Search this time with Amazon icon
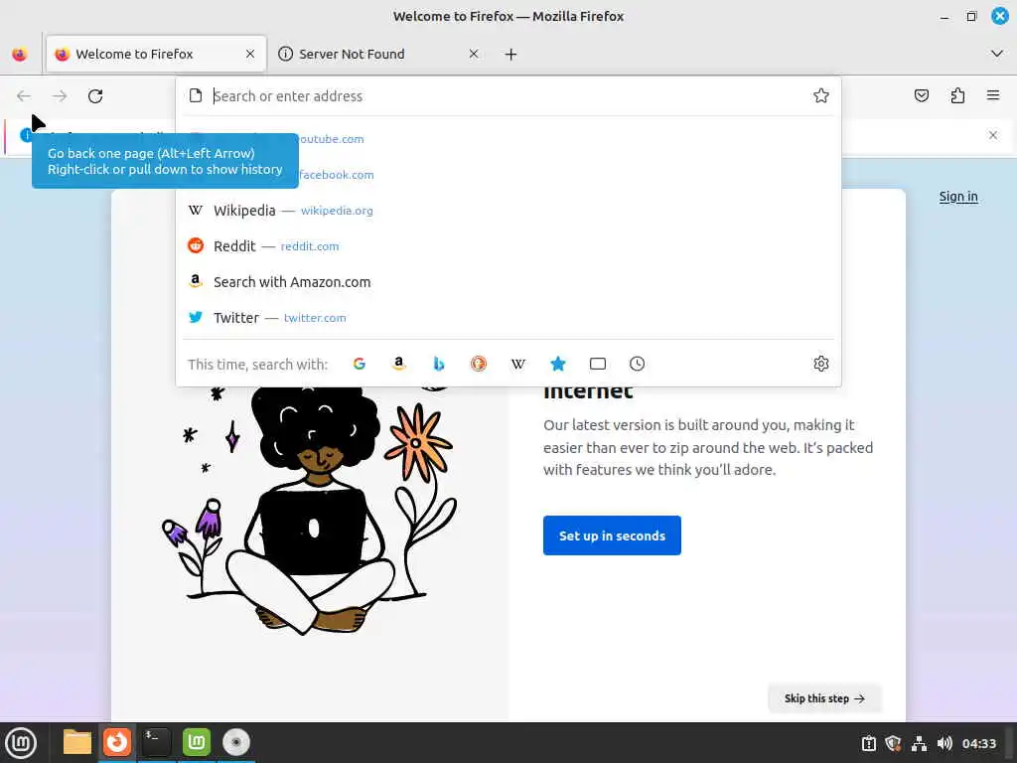Image resolution: width=1017 pixels, height=763 pixels. pyautogui.click(x=399, y=364)
